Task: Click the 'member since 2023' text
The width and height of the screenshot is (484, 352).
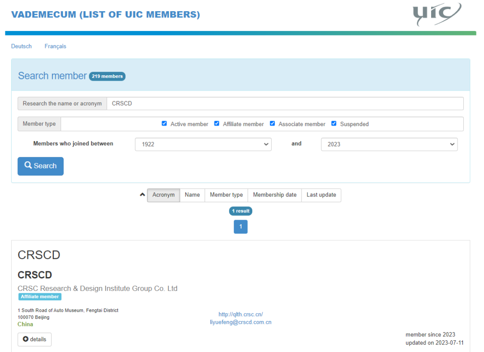Action: point(430,335)
